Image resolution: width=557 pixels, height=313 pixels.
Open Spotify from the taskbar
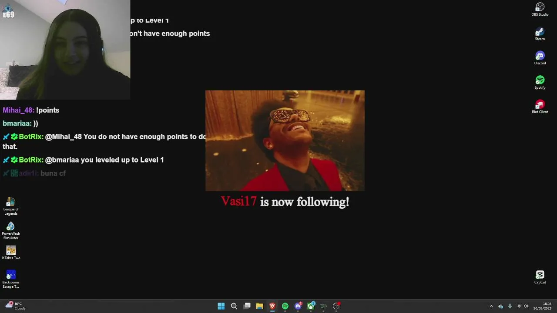[x=285, y=306]
